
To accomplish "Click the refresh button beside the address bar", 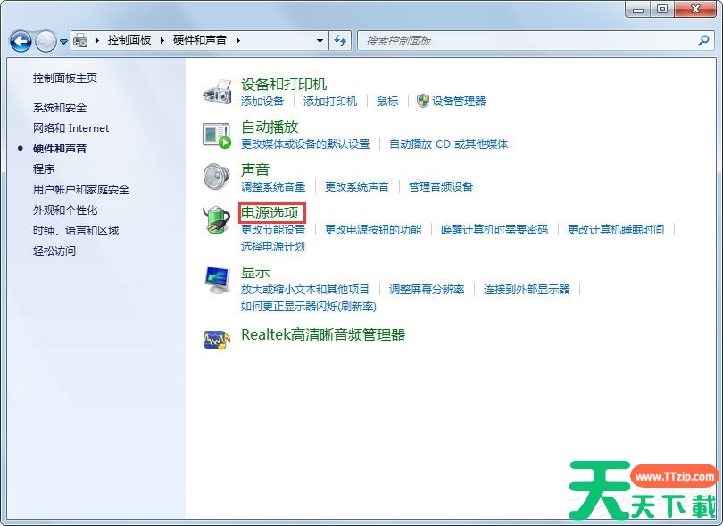I will [340, 41].
